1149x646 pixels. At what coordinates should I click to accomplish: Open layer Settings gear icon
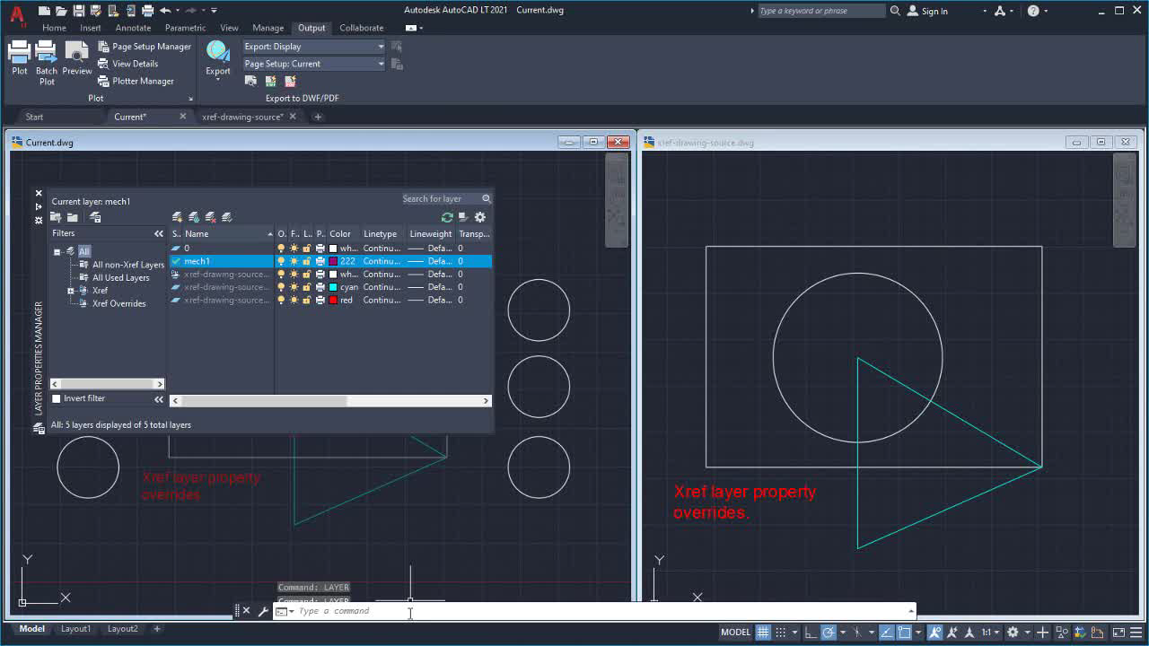coord(480,217)
